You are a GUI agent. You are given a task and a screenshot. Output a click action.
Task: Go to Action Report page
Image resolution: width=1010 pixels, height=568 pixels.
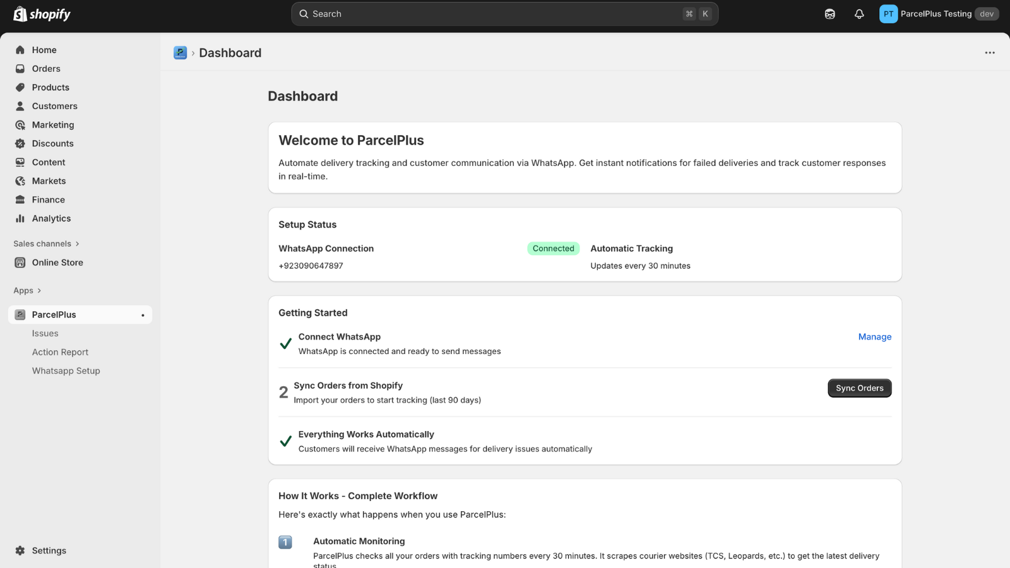click(60, 352)
